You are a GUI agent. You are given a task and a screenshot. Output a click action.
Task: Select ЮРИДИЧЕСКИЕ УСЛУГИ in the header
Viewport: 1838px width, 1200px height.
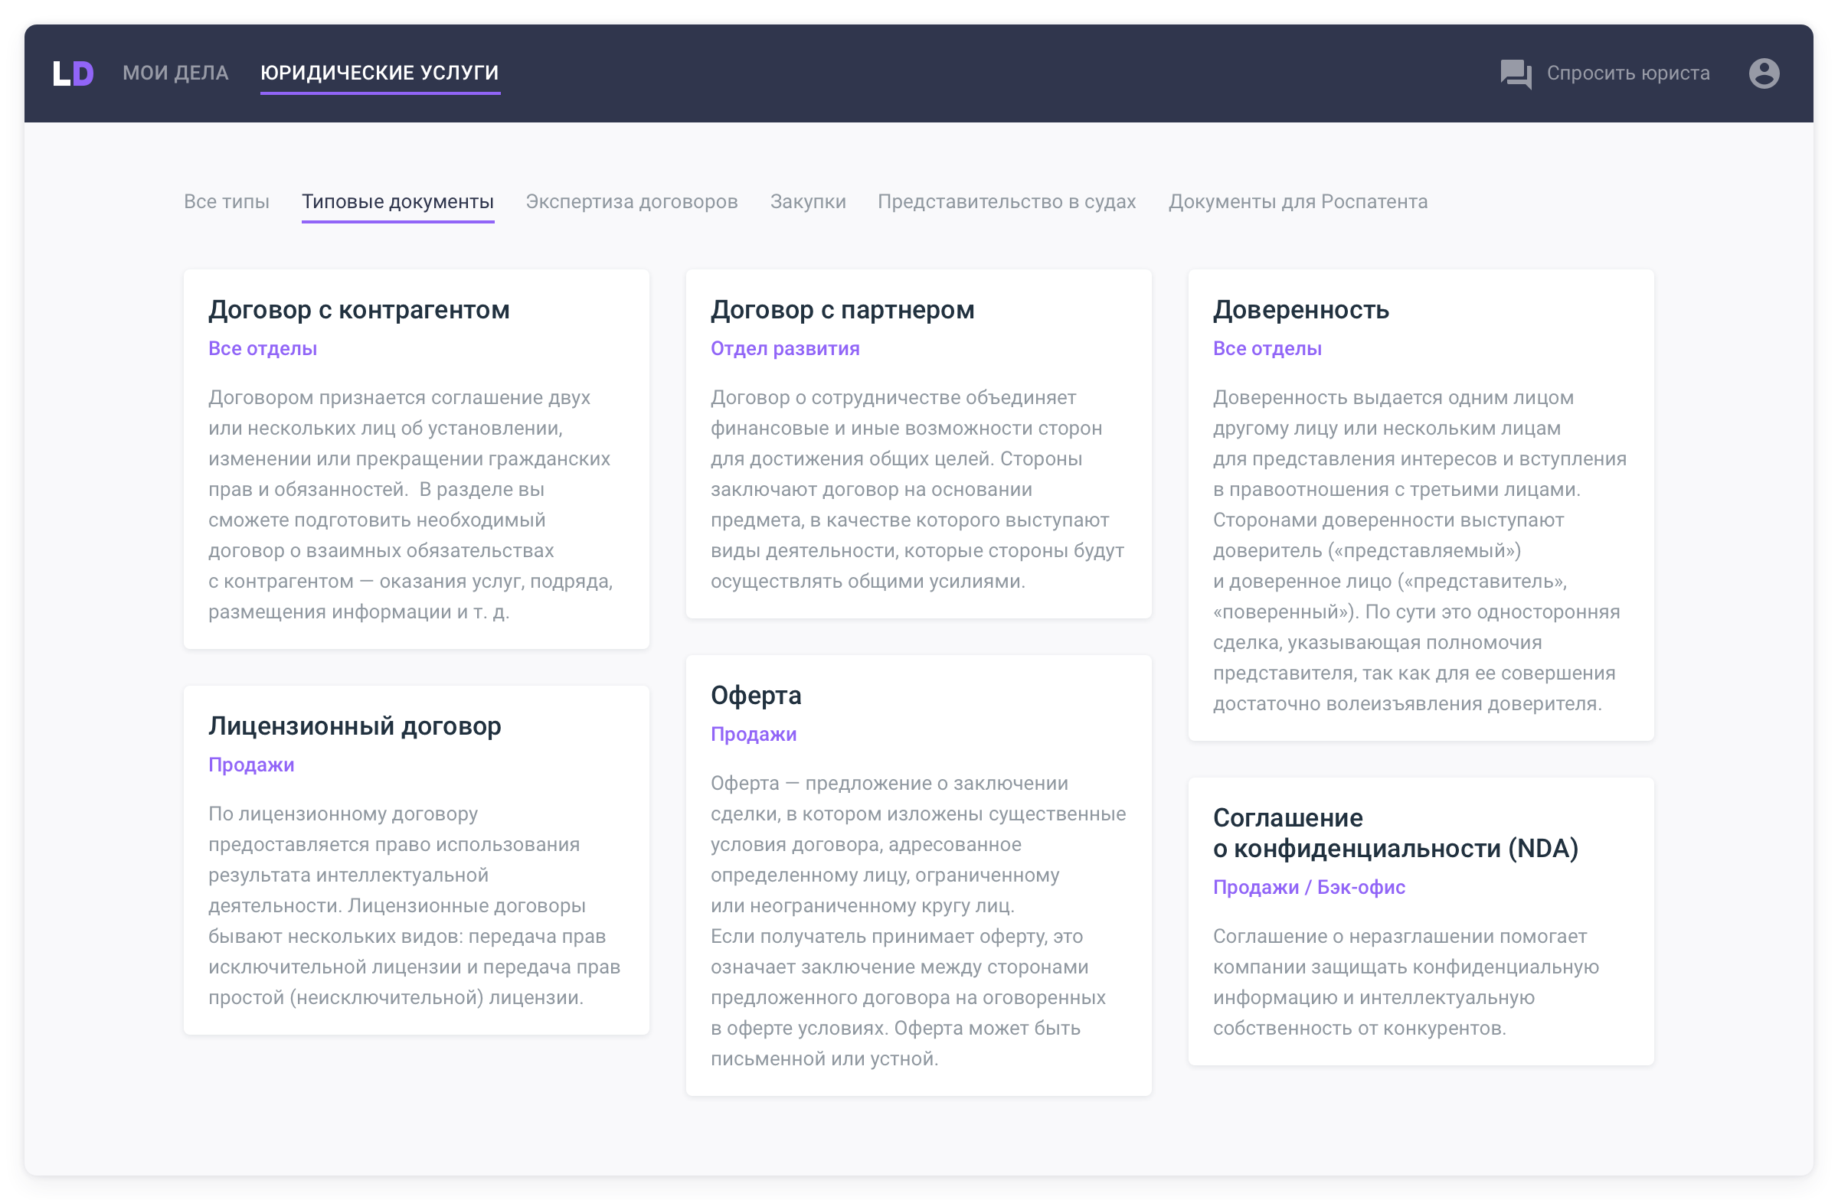[379, 73]
